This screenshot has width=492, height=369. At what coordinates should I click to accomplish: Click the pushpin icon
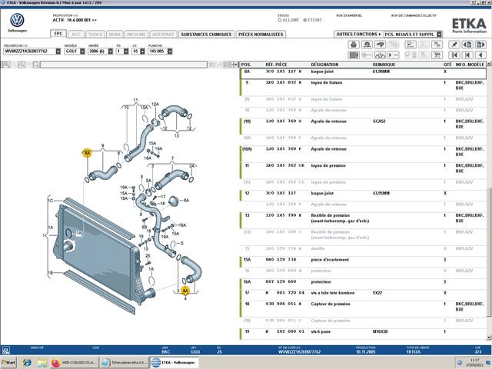tap(454, 45)
